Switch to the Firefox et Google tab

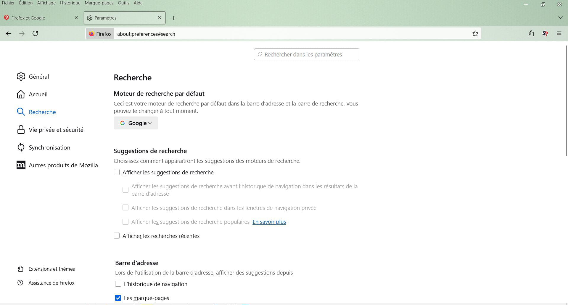(x=41, y=18)
